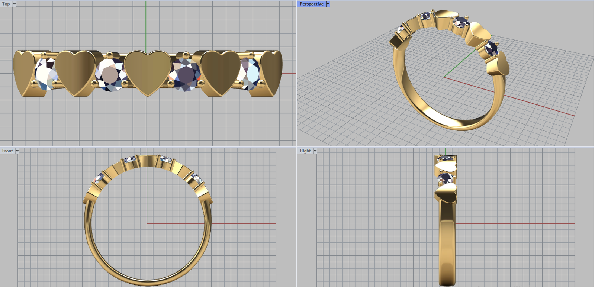Viewport: 595px width, 287px height.
Task: Click the Top viewport title label
Action: [6, 4]
